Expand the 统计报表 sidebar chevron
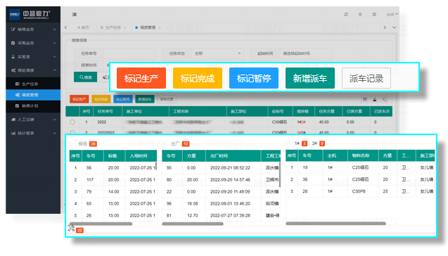This screenshot has height=256, width=448. point(54,133)
